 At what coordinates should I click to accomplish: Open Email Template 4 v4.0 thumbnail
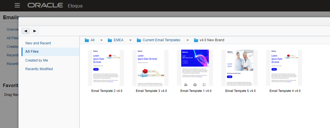[284, 68]
